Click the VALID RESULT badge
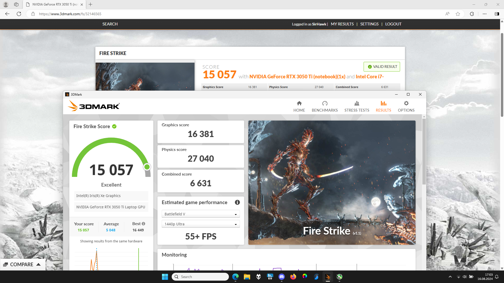The image size is (504, 283). [382, 67]
